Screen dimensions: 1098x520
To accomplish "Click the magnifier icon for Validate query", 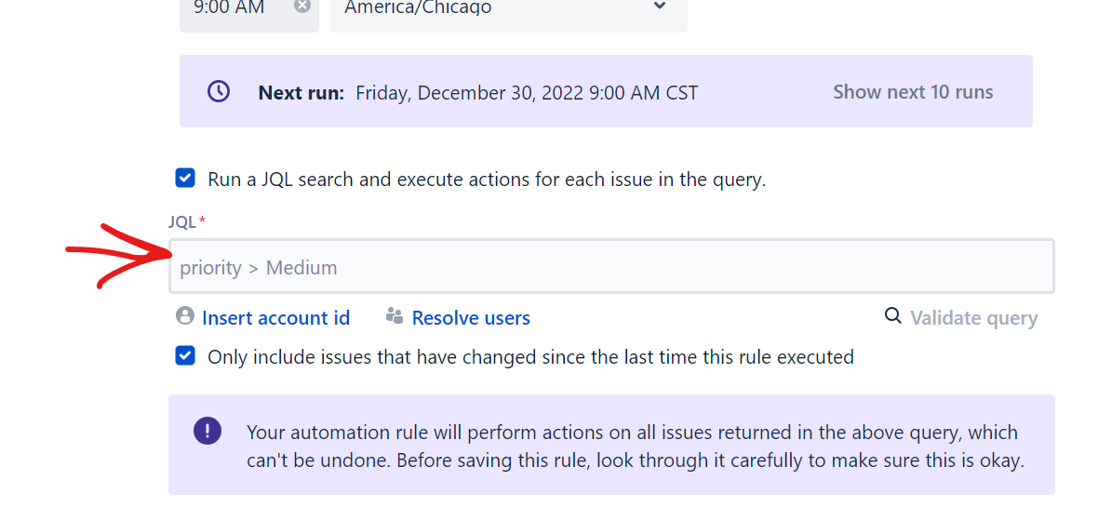I will click(893, 315).
